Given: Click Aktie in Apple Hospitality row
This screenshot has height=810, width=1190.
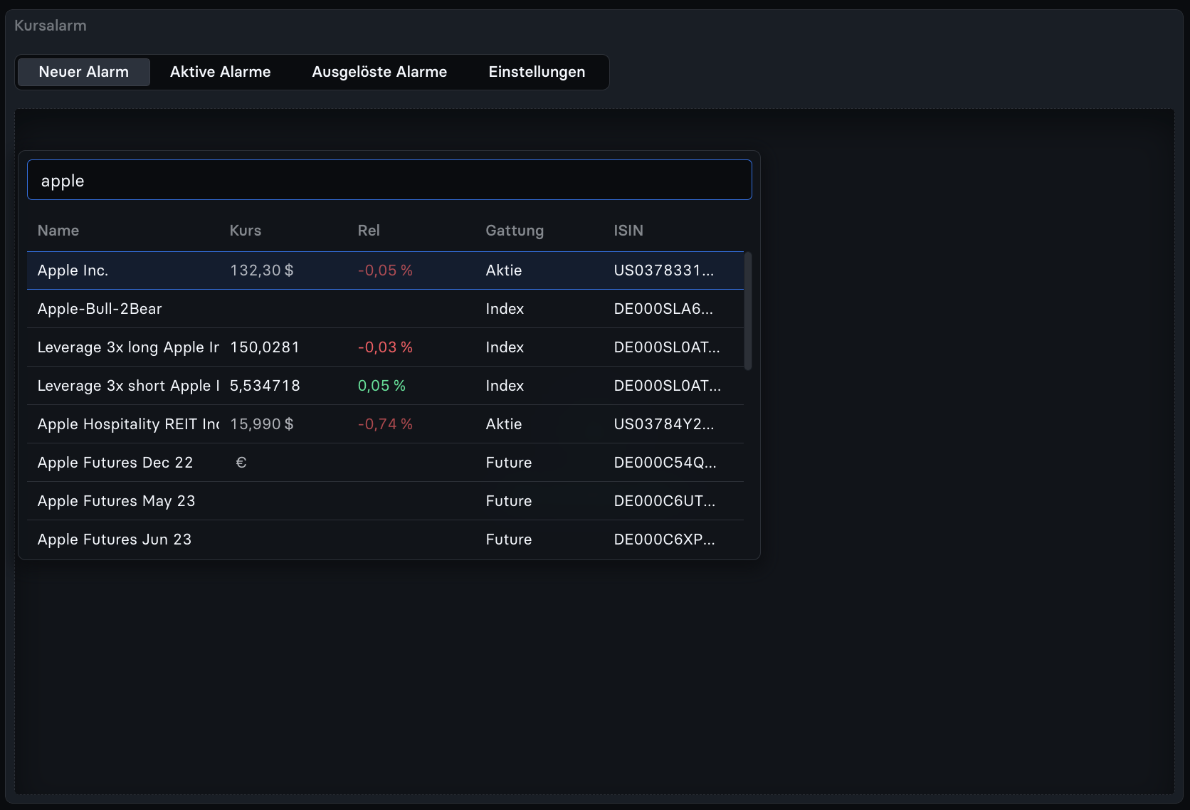Looking at the screenshot, I should tap(504, 424).
